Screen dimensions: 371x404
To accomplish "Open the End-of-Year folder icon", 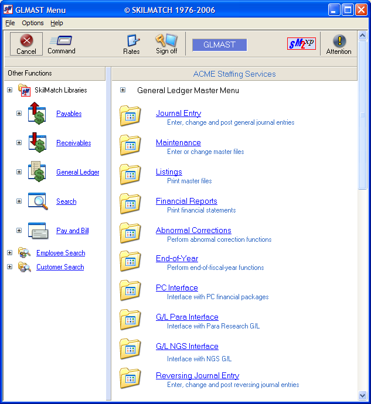I will pos(130,261).
